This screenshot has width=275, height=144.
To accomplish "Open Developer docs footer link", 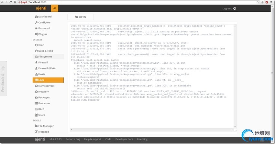I will [124, 139].
